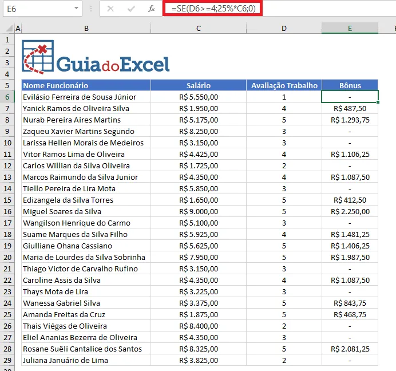Click the Insert Function fx icon
The height and width of the screenshot is (371, 396).
pos(152,9)
